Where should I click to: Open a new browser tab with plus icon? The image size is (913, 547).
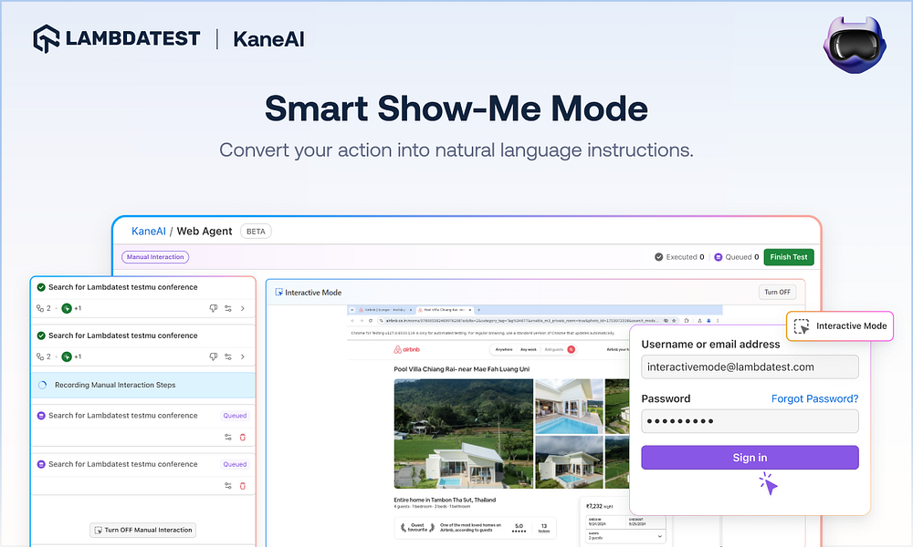(x=478, y=310)
